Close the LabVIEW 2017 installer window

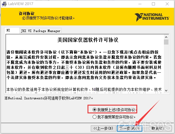[167, 4]
